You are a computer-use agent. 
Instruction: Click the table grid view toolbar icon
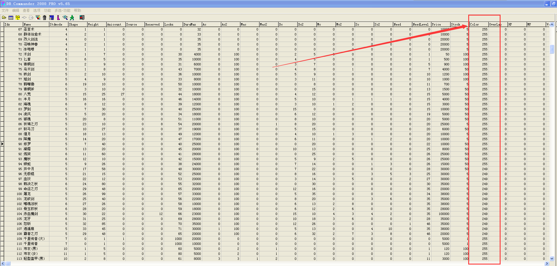click(11, 18)
